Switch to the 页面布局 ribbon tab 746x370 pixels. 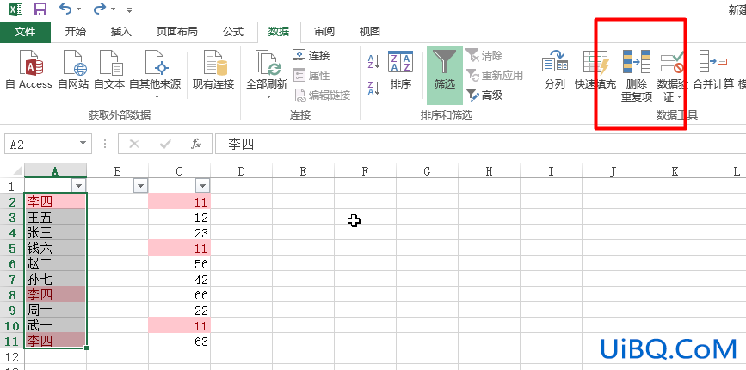tap(177, 32)
